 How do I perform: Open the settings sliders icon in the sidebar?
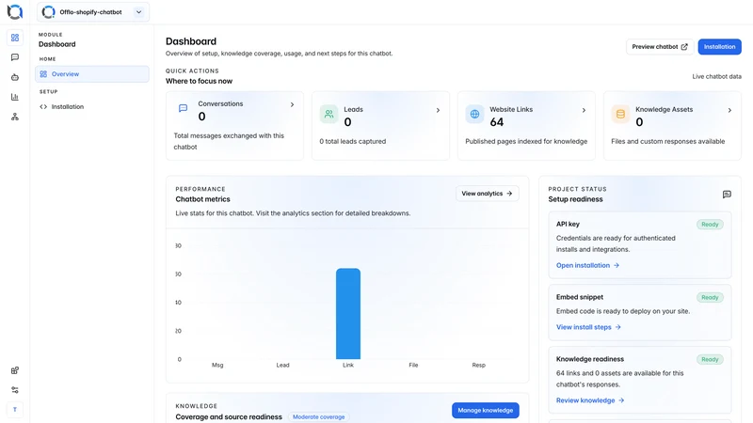point(15,390)
